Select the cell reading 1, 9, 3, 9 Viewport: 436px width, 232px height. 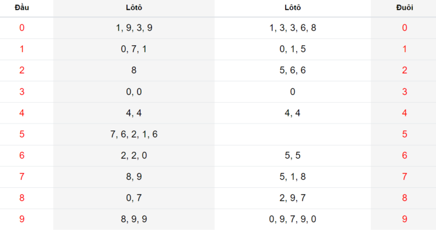click(134, 28)
